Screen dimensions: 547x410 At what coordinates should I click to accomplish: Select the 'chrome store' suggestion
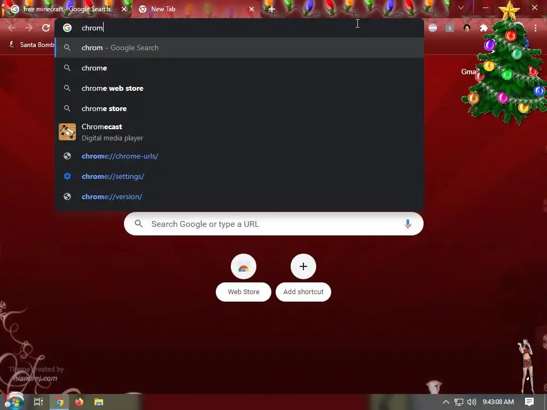click(x=239, y=108)
